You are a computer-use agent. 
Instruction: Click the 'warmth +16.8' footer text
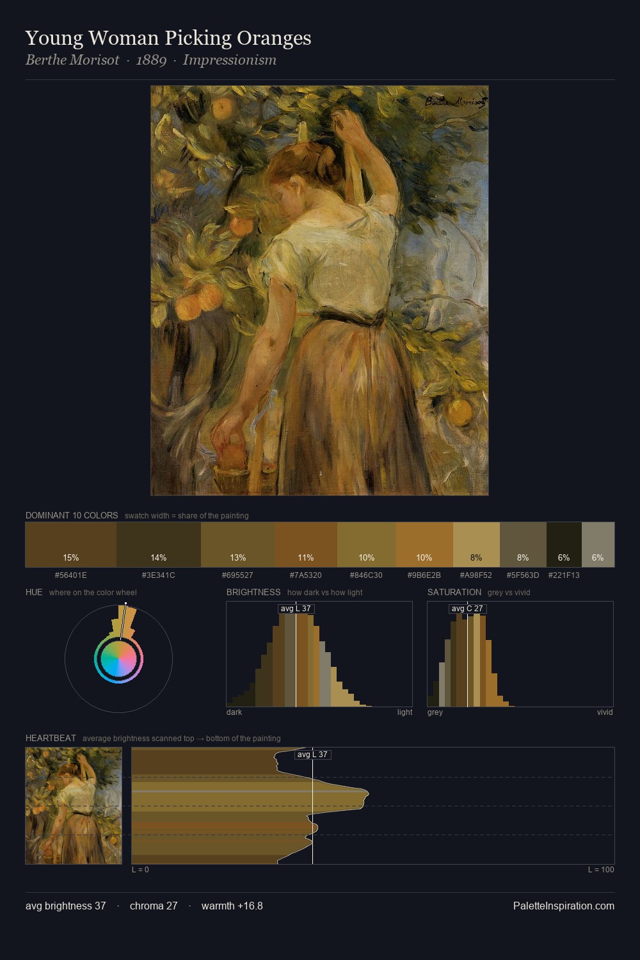pyautogui.click(x=232, y=906)
